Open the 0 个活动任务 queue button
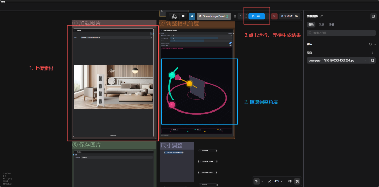The image size is (379, 187). [290, 16]
